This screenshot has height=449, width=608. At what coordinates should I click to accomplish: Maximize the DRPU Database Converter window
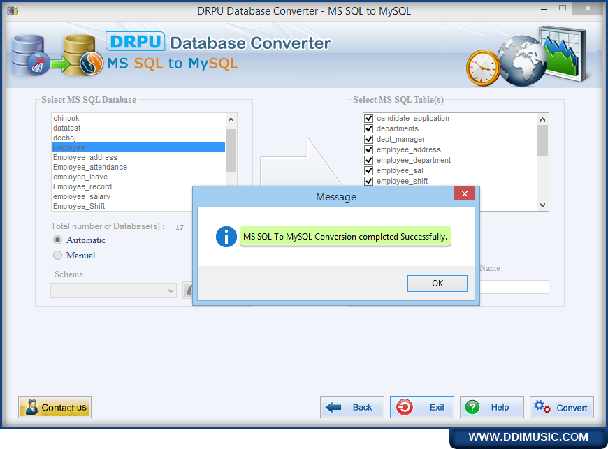pos(563,8)
